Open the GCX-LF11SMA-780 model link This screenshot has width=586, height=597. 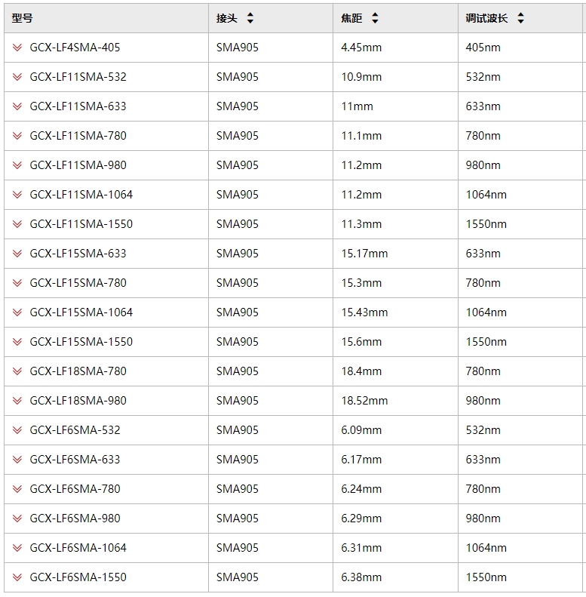[x=78, y=136]
